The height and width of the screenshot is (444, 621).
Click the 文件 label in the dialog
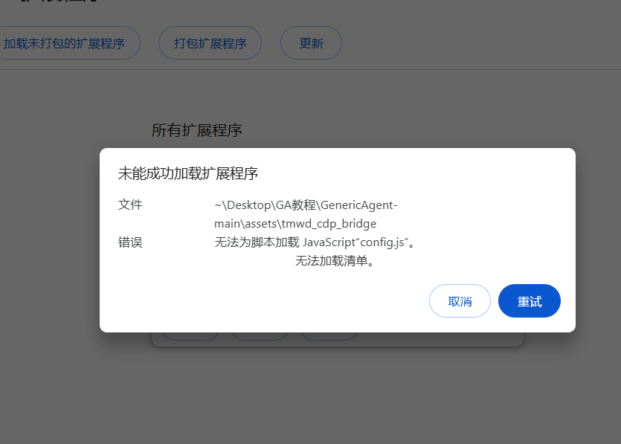point(130,205)
